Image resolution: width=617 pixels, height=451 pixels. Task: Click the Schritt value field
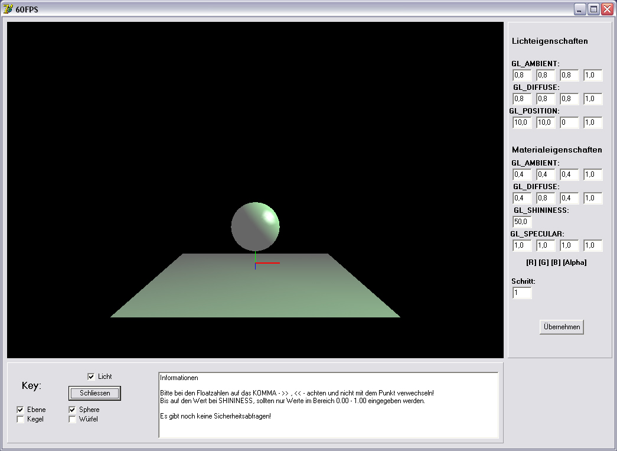pyautogui.click(x=522, y=293)
